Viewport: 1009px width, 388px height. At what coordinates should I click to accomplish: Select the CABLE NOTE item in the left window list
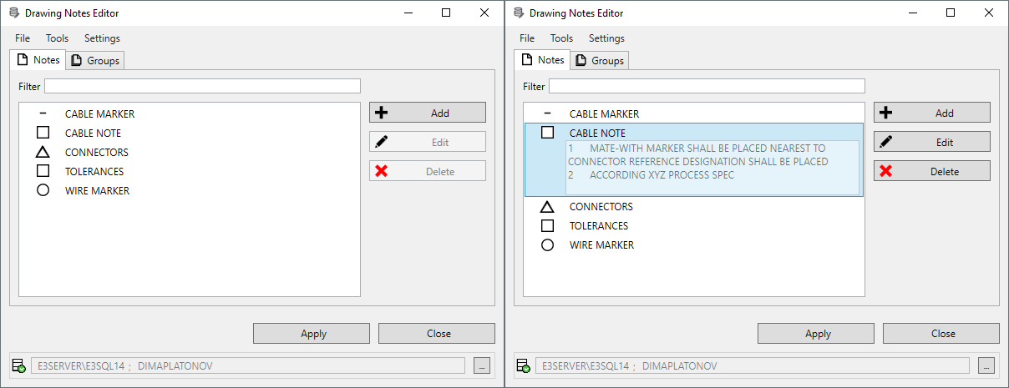point(93,134)
